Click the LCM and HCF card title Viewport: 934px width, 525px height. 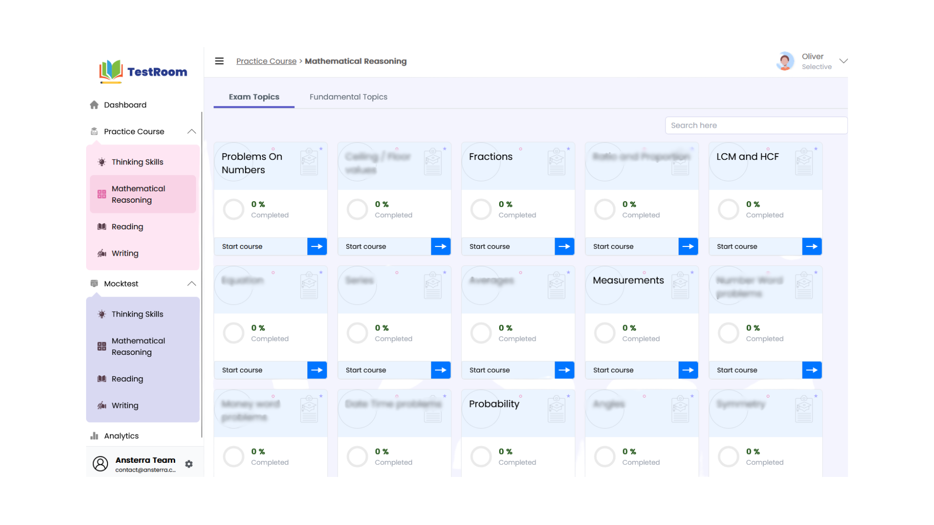747,157
